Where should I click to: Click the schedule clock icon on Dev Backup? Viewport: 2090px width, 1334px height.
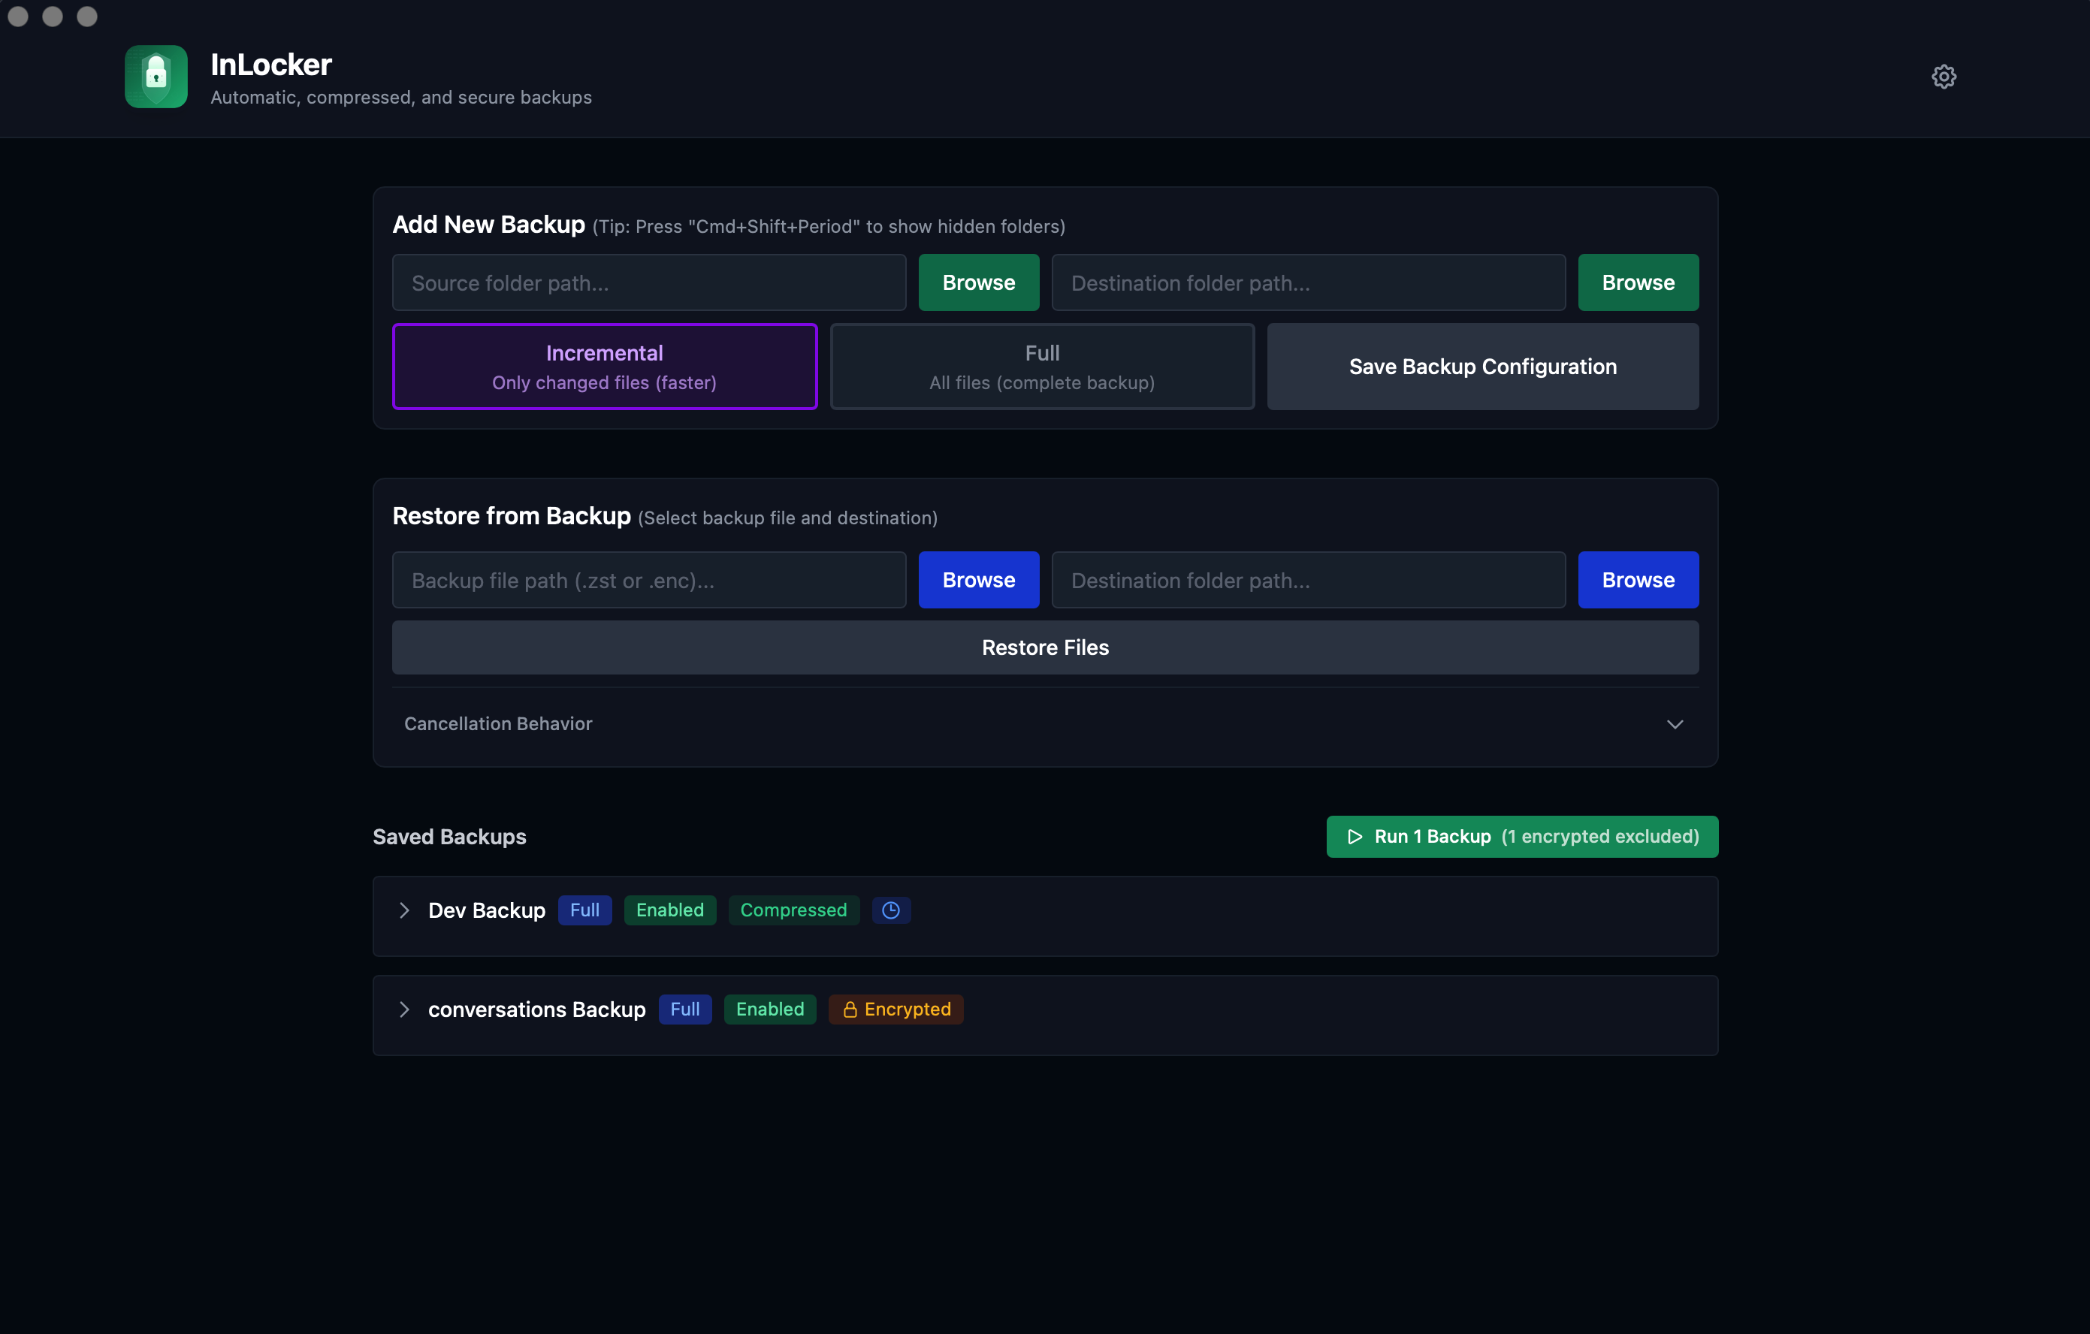[890, 910]
